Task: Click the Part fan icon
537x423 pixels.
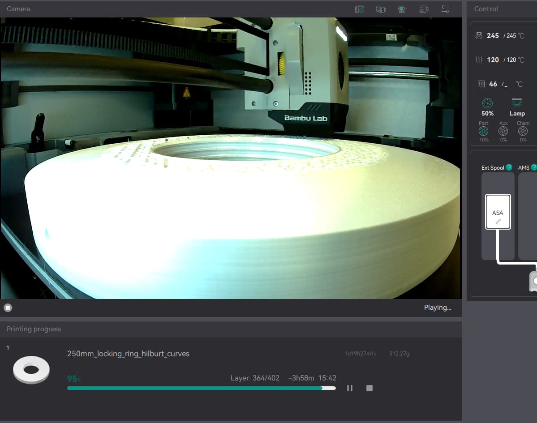Action: point(483,131)
